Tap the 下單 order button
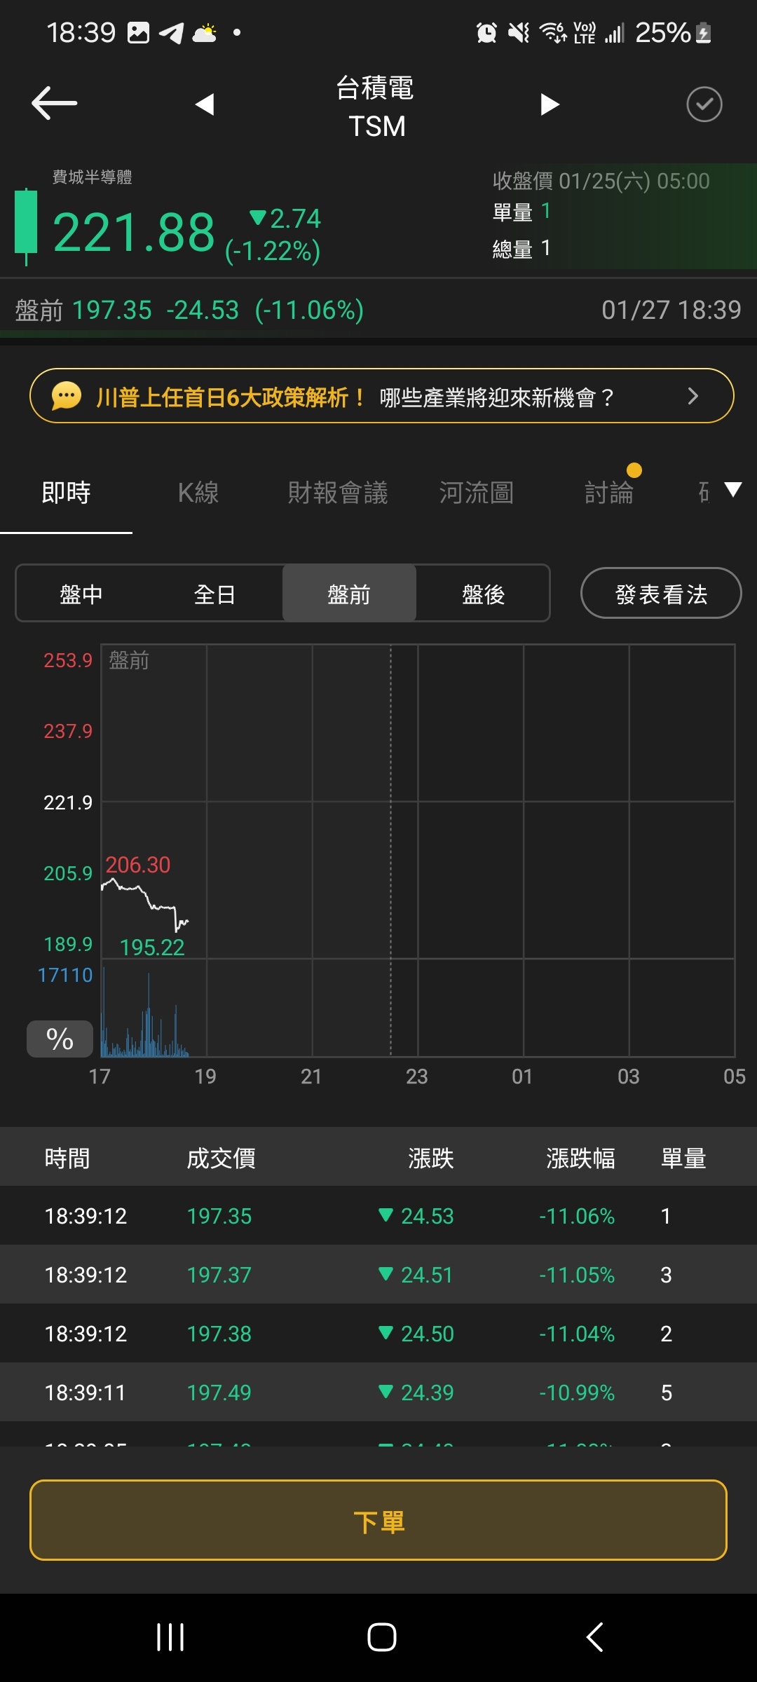The height and width of the screenshot is (1682, 757). [378, 1520]
